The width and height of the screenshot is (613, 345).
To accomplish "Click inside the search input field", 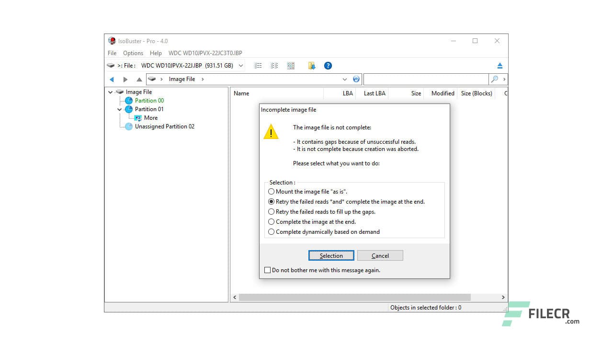I will [x=426, y=79].
